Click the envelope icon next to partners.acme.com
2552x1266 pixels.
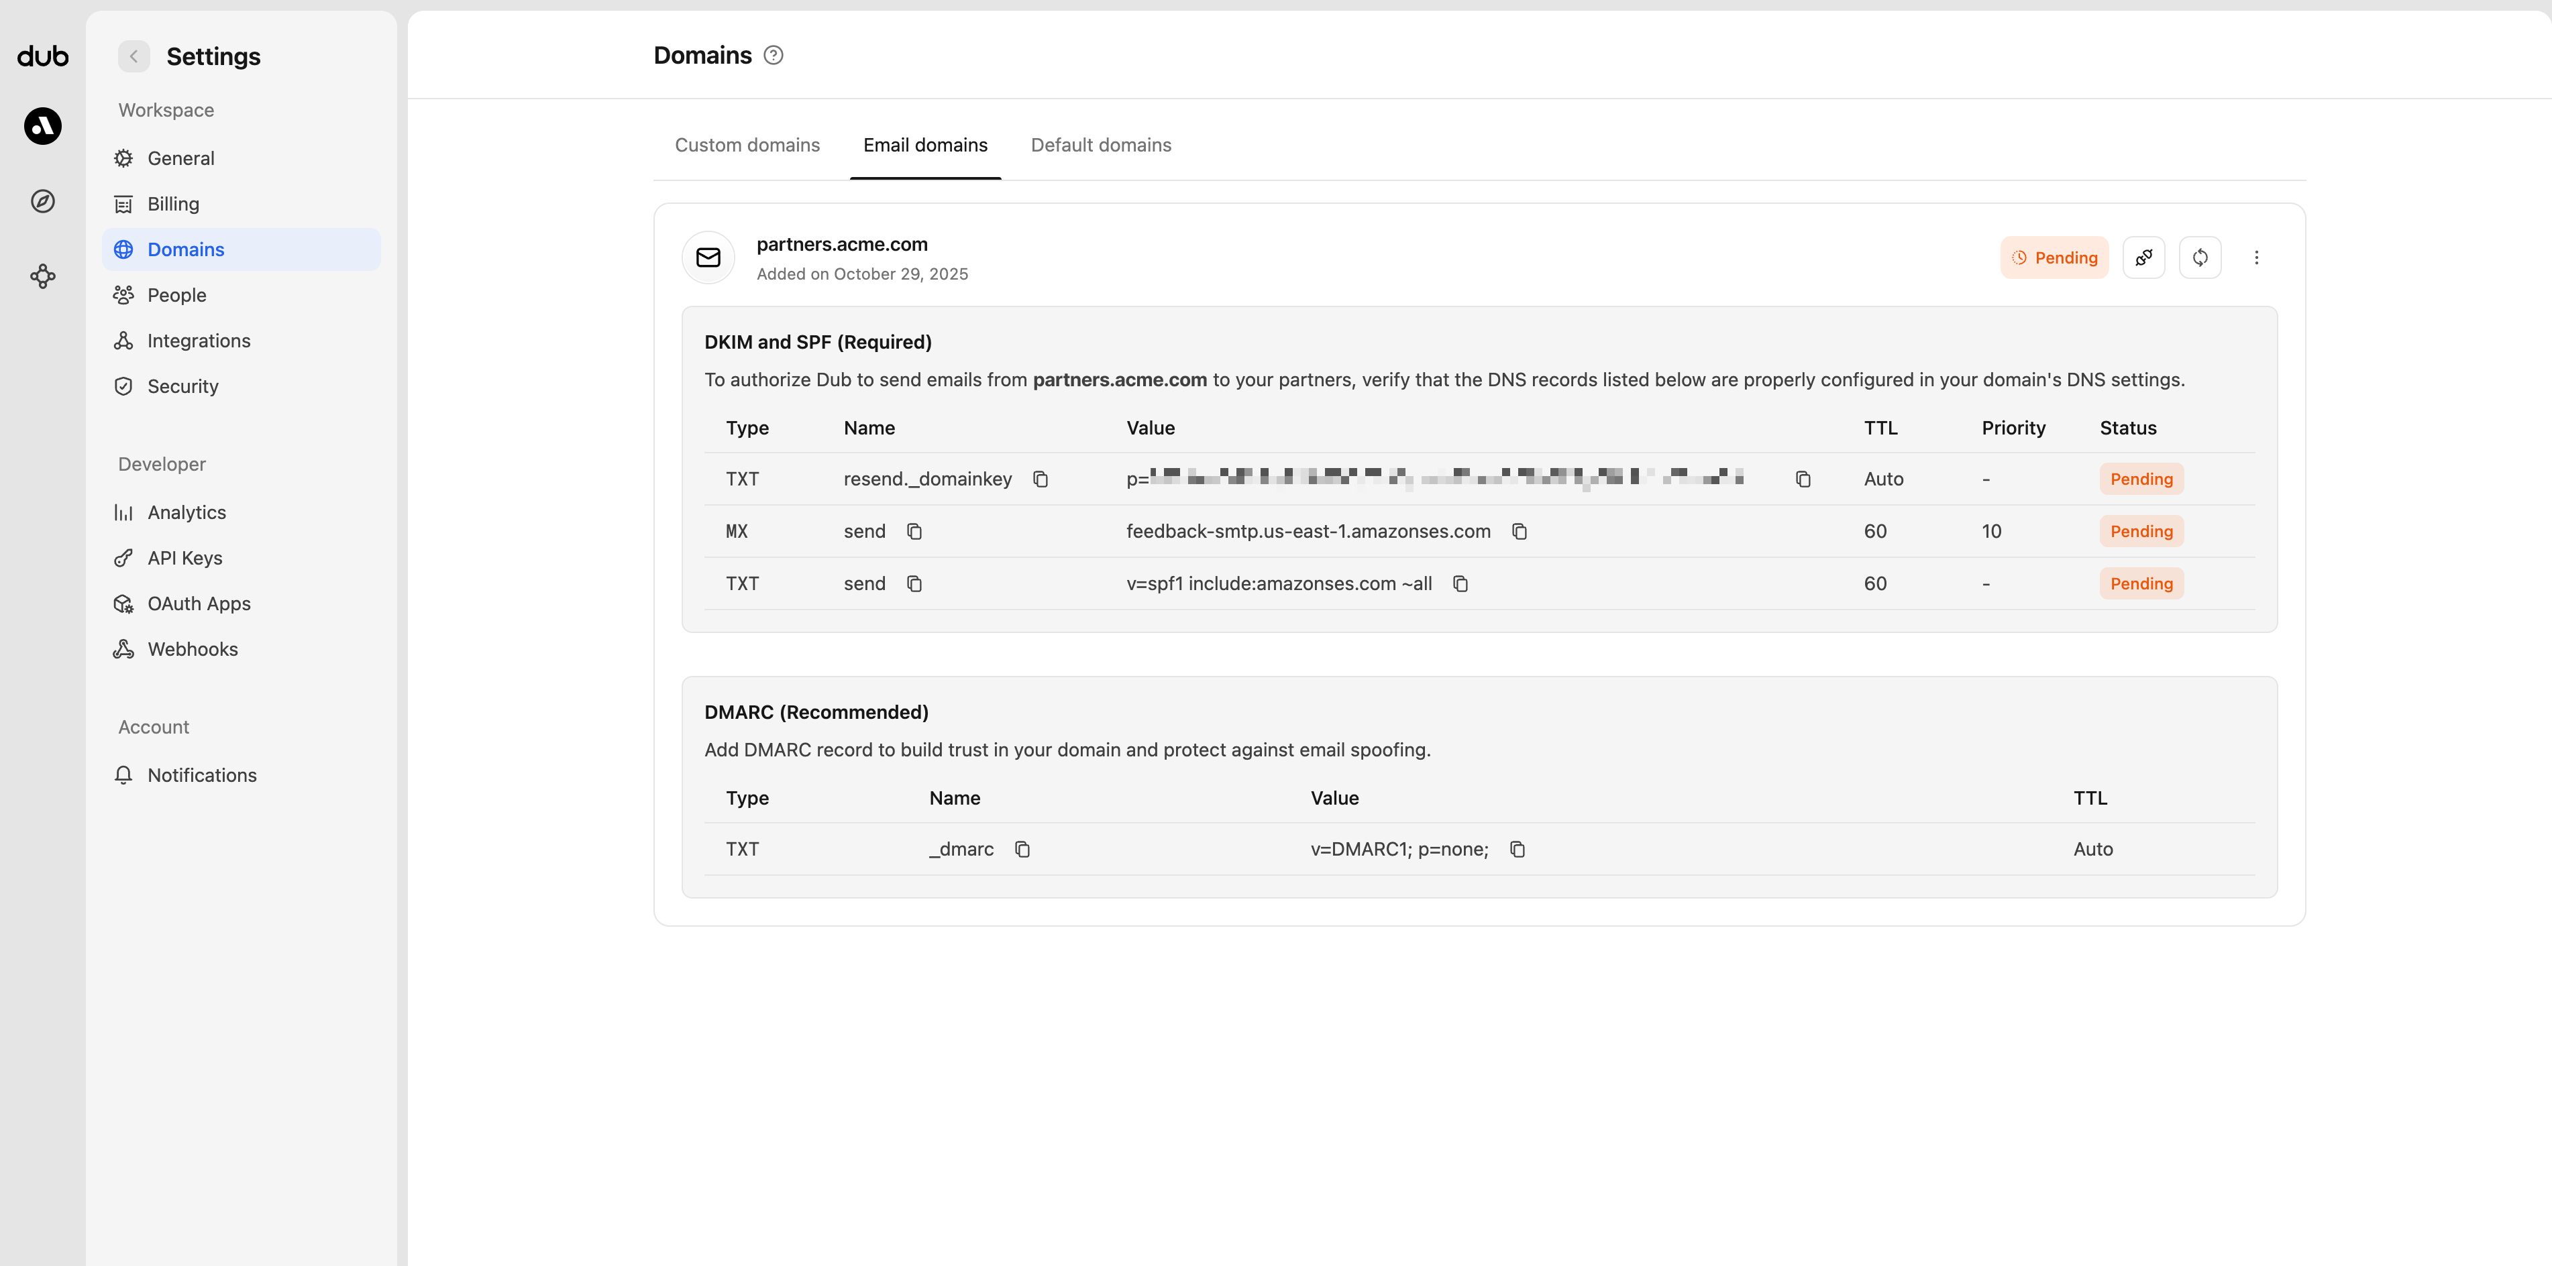[708, 257]
